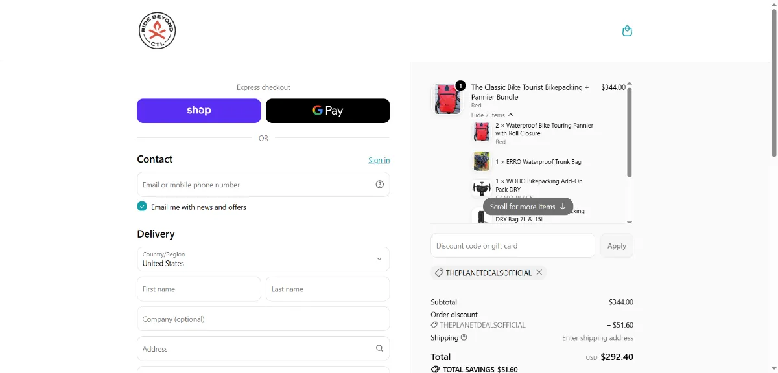Click the shipping info question mark icon
Screen dimensions: 778x373
[464, 337]
